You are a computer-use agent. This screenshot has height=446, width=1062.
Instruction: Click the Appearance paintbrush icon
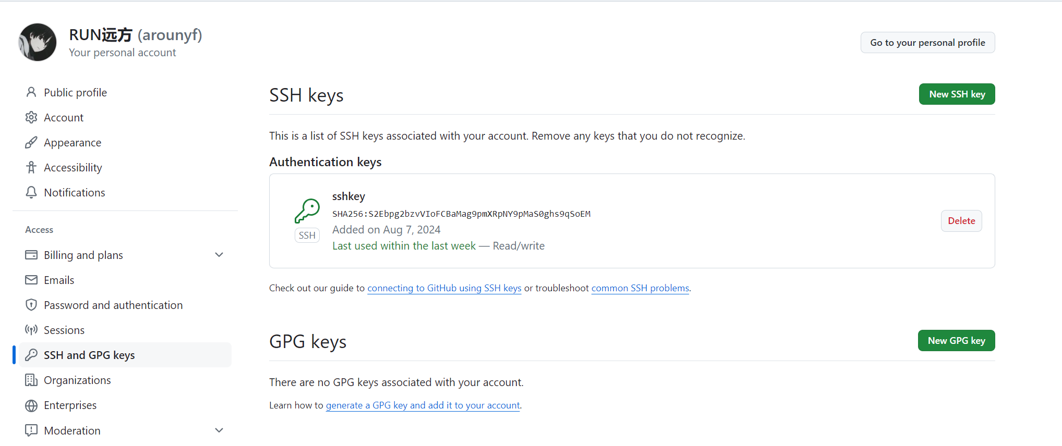click(31, 142)
